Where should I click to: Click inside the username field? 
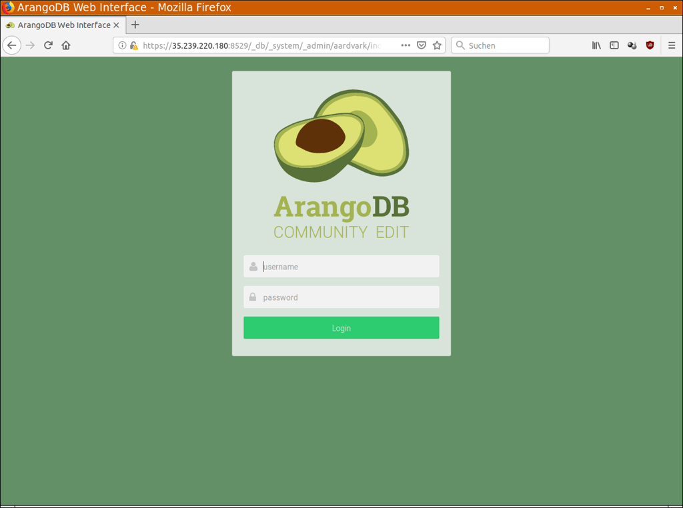point(341,266)
